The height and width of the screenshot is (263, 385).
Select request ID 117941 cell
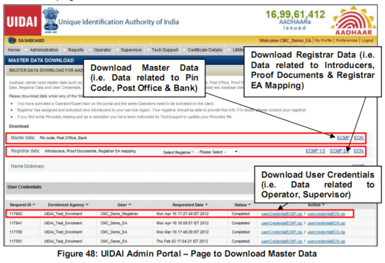15,223
